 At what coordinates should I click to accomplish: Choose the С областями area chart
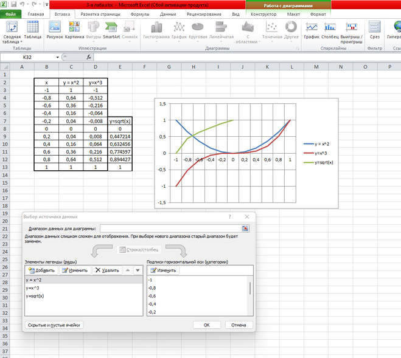[248, 32]
